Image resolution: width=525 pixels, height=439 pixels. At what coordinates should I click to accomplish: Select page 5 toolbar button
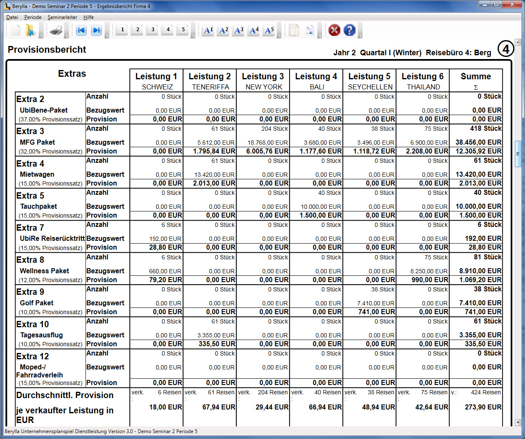[x=183, y=30]
